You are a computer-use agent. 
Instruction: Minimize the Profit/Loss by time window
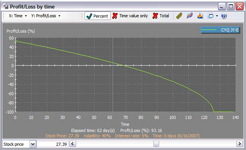222,7
